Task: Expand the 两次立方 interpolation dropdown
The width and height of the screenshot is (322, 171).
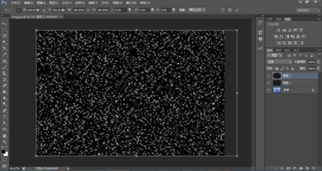Action: click(196, 10)
